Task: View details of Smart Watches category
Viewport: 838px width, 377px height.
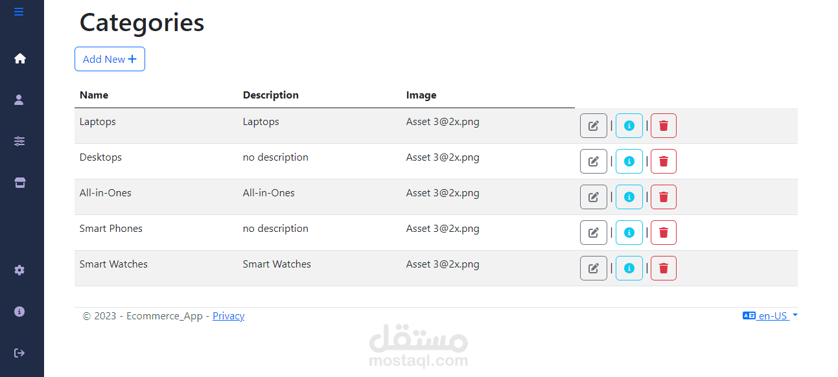Action: click(x=629, y=268)
